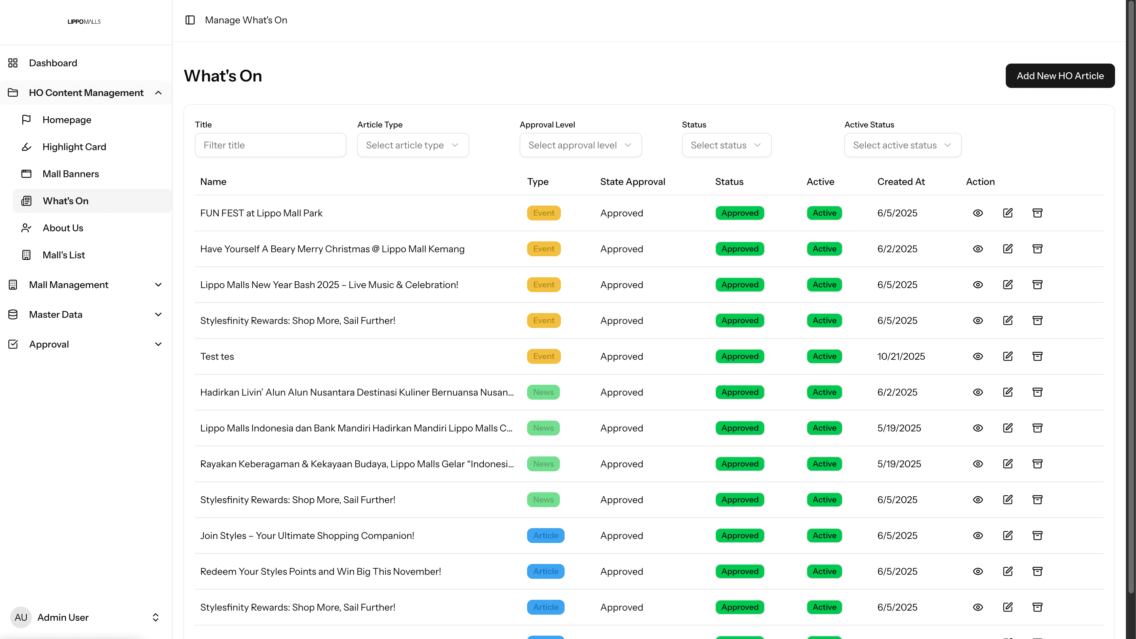The image size is (1136, 639).
Task: Open the Homepage menu item
Action: point(92,120)
